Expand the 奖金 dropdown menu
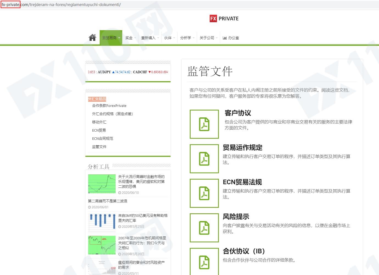The image size is (379, 275). 130,38
